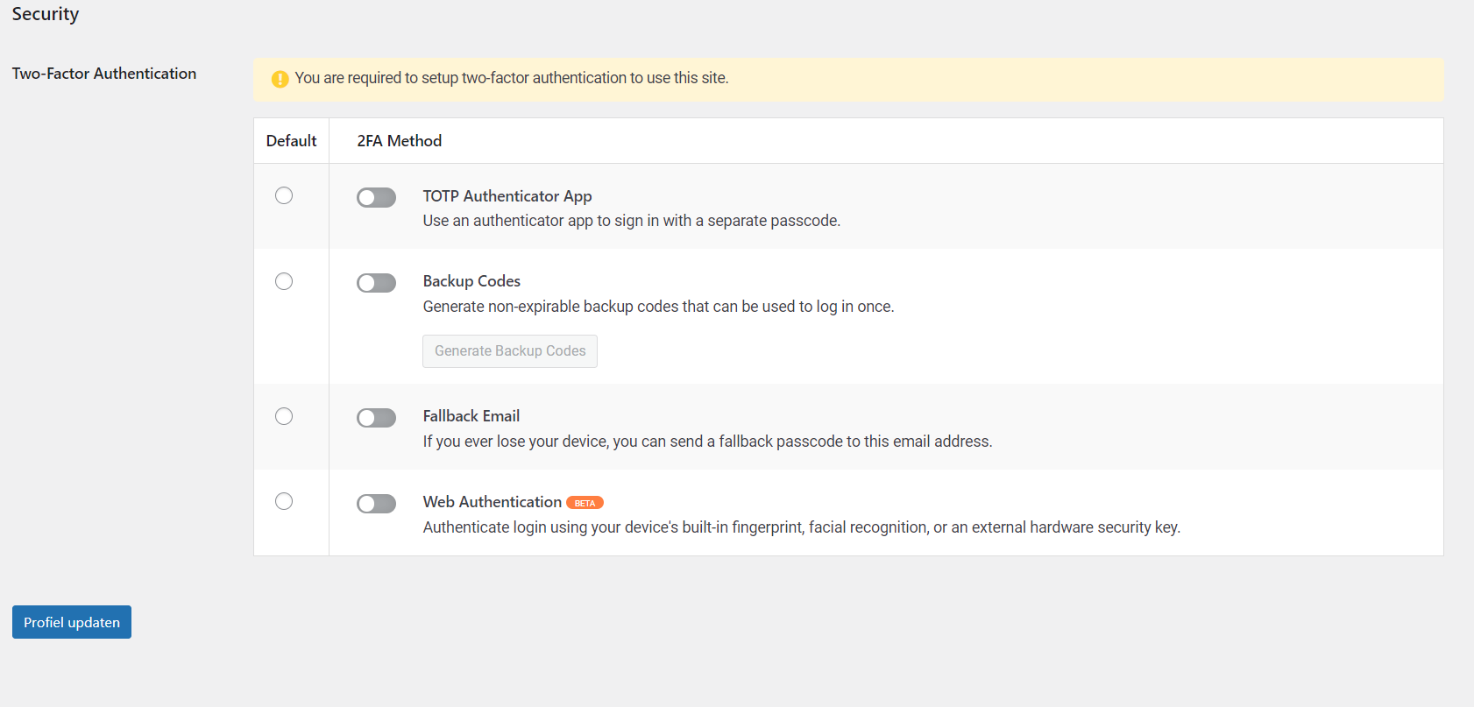Toggle the Fallback Email method on
This screenshot has width=1474, height=707.
(376, 418)
